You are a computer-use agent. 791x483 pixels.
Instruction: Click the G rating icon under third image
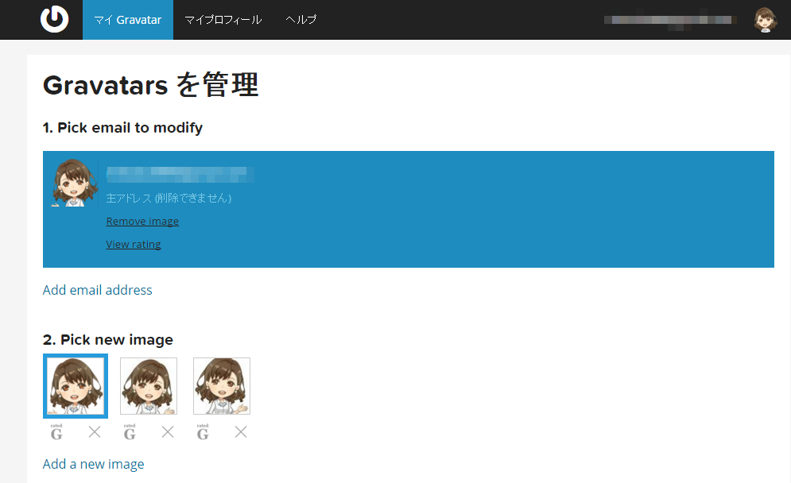(x=203, y=432)
